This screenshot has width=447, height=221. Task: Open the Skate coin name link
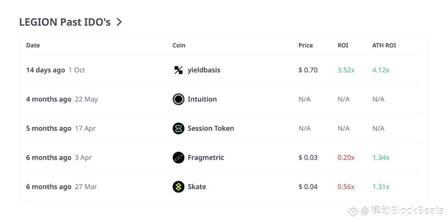click(197, 187)
